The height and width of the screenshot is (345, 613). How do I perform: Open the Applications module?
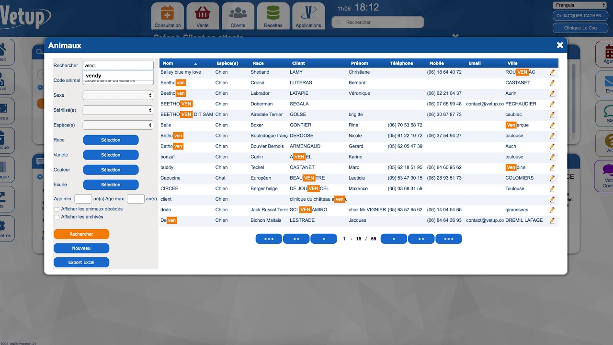[x=308, y=16]
